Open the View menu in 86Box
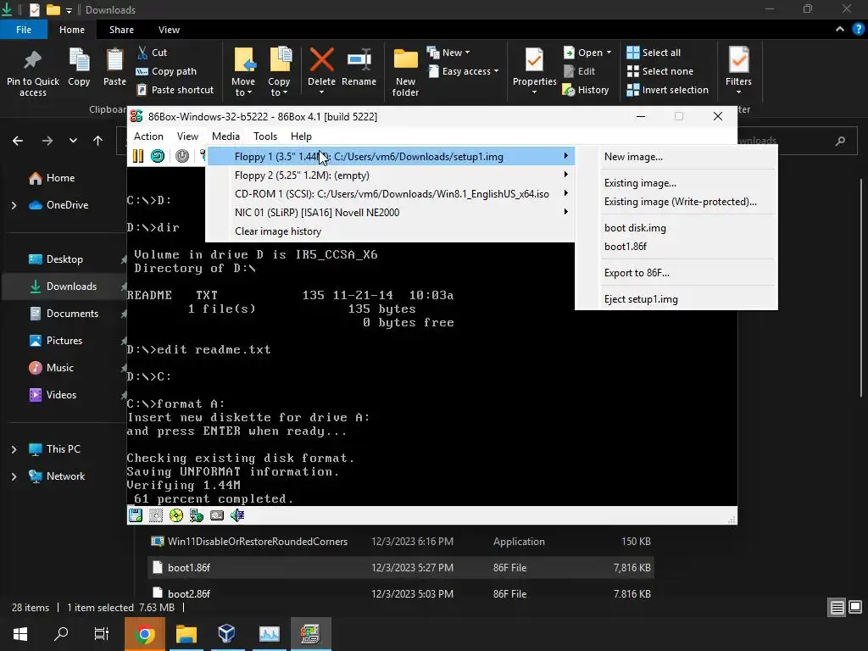 tap(187, 136)
